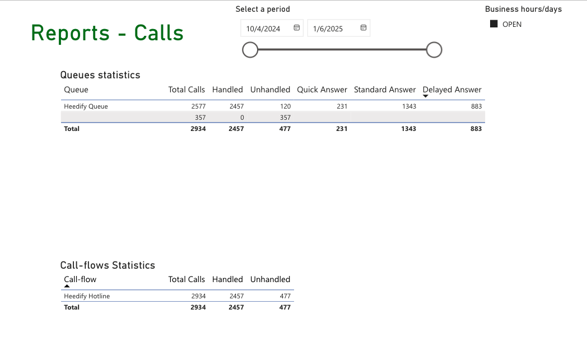
Task: Click the descending sort arrow under Delayed Answer
Action: (426, 96)
